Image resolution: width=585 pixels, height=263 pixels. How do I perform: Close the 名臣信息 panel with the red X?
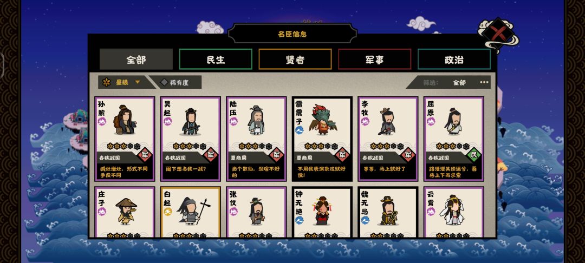pos(499,34)
